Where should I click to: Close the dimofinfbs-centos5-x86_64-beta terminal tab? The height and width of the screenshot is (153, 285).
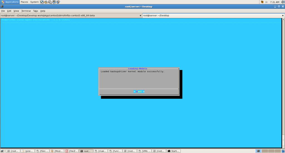click(140, 16)
